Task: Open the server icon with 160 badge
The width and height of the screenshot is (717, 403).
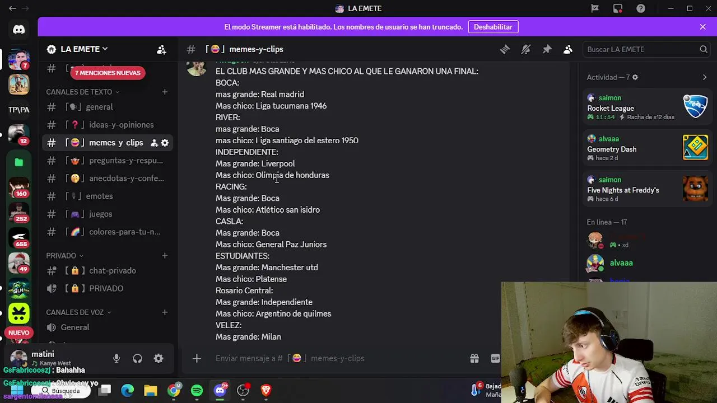Action: click(18, 188)
